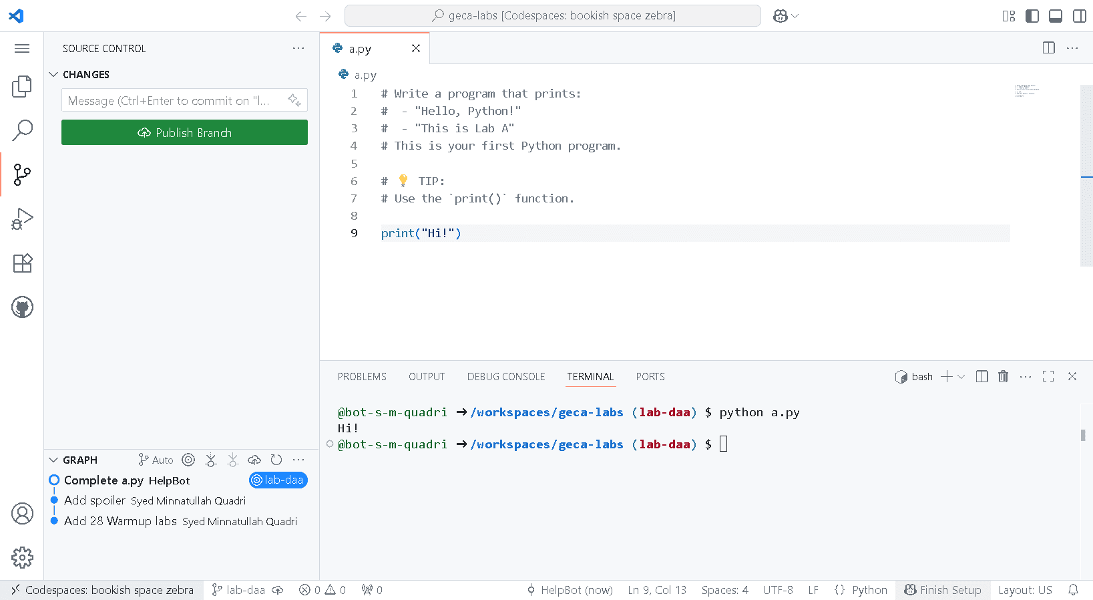Screen dimensions: 1093x600
Task: Select the a.py editor tab
Action: click(374, 48)
